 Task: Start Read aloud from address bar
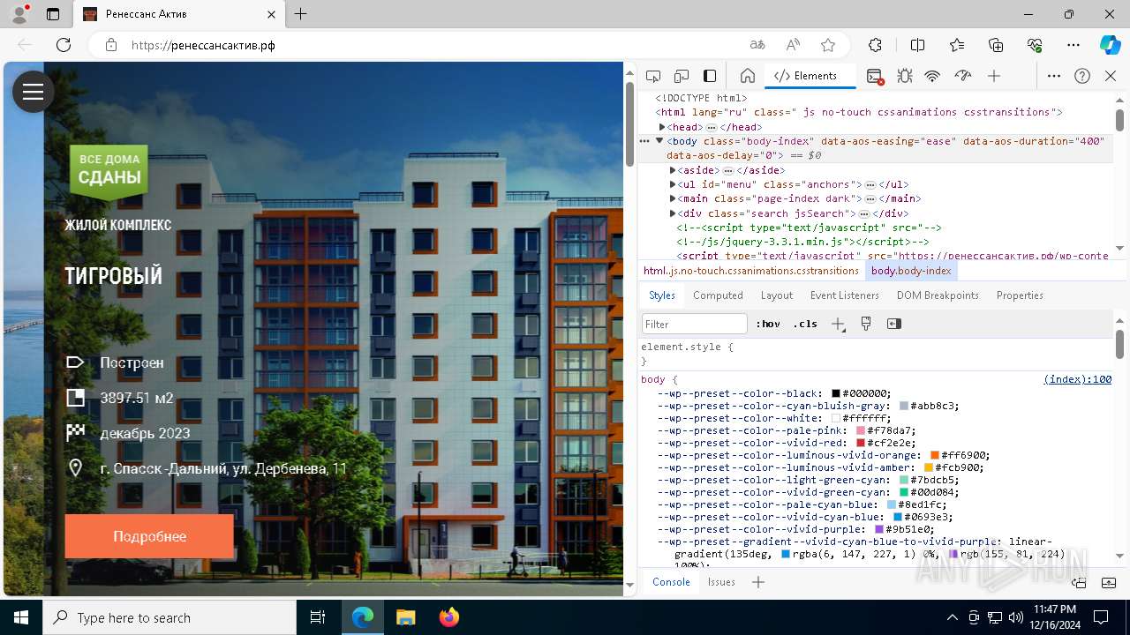click(x=793, y=45)
